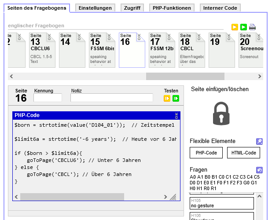Select question category D1
The image size is (272, 220).
199,183
